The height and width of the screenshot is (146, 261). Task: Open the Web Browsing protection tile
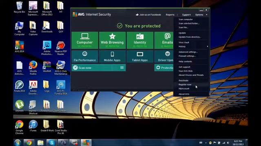click(x=112, y=40)
